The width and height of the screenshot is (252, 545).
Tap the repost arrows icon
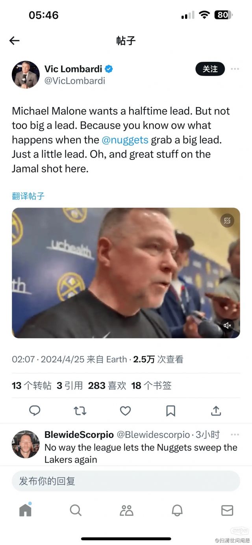(80, 411)
